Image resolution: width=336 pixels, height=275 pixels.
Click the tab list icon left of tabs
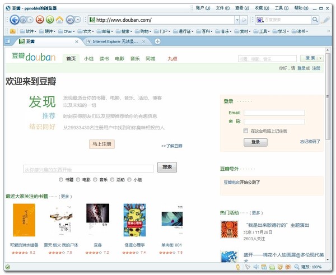[7, 41]
